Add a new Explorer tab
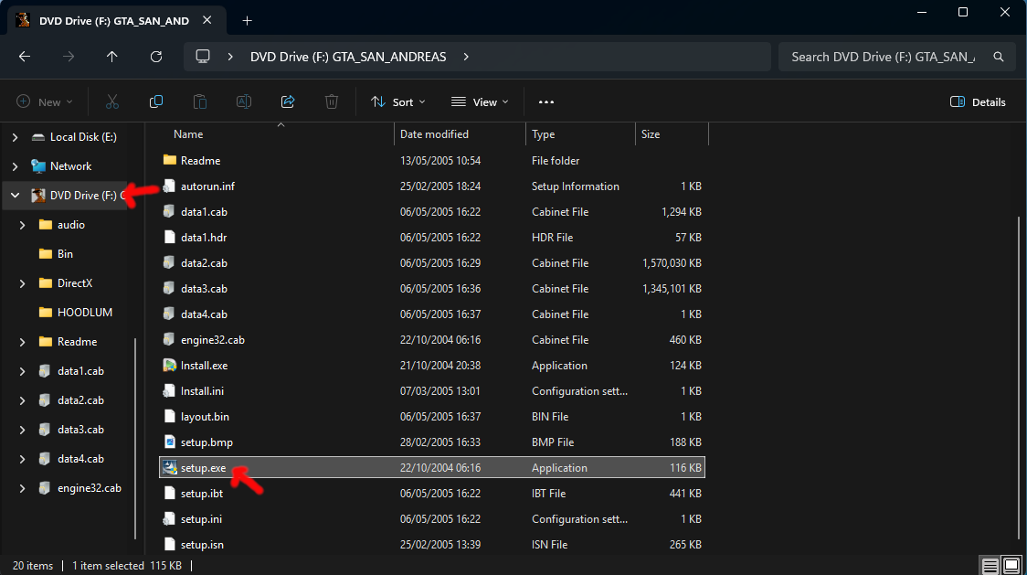Image resolution: width=1027 pixels, height=575 pixels. pos(247,20)
